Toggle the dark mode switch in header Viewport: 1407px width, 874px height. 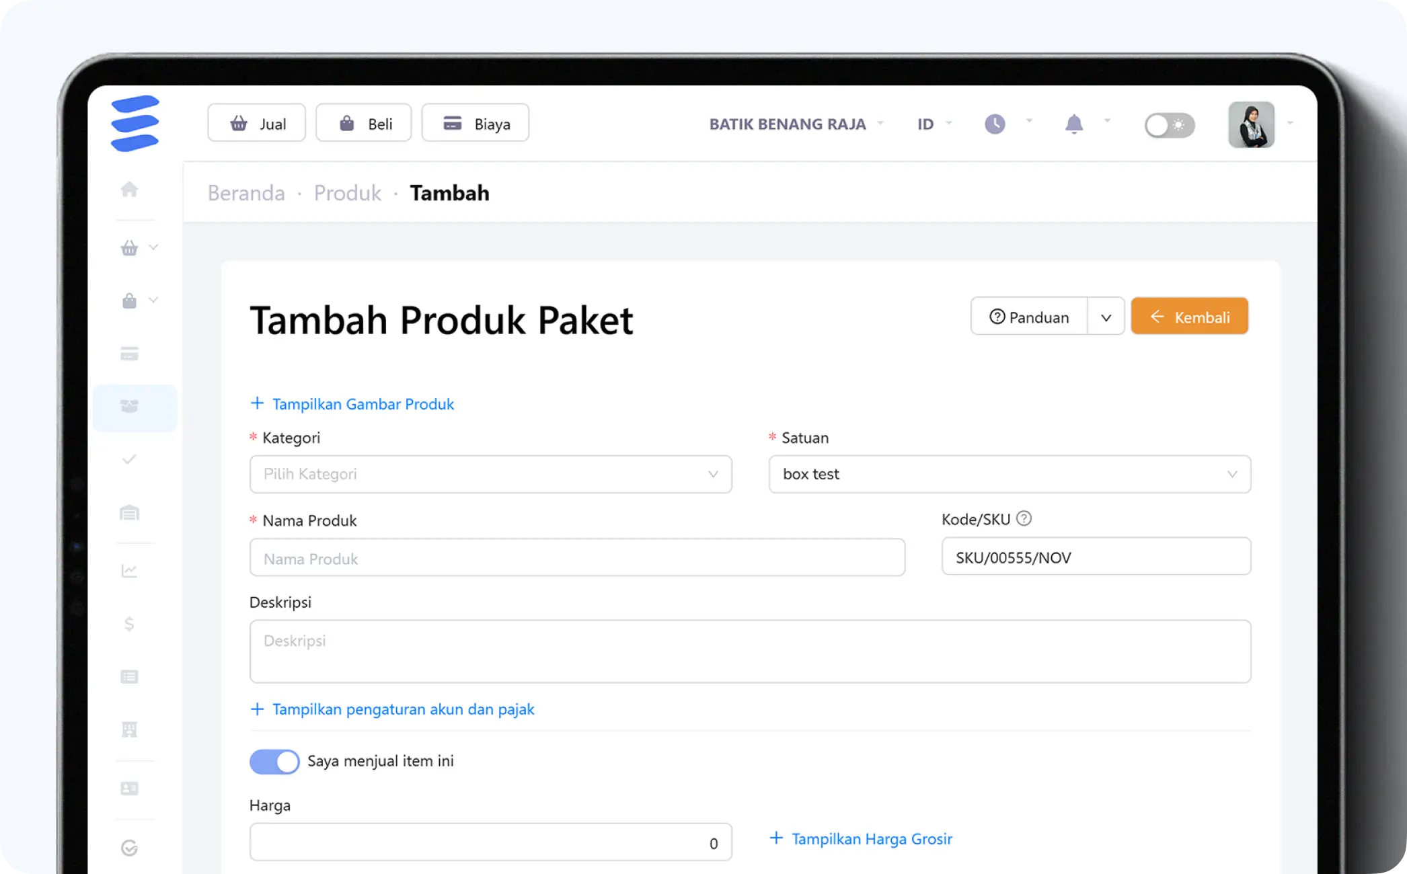point(1168,123)
